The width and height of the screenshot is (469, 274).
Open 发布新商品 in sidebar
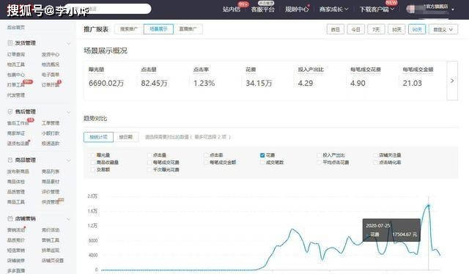coord(18,171)
